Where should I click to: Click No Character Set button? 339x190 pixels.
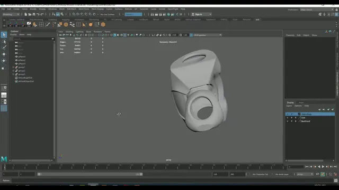(x=260, y=174)
